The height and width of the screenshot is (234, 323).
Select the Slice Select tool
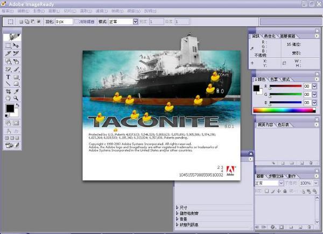[16, 53]
